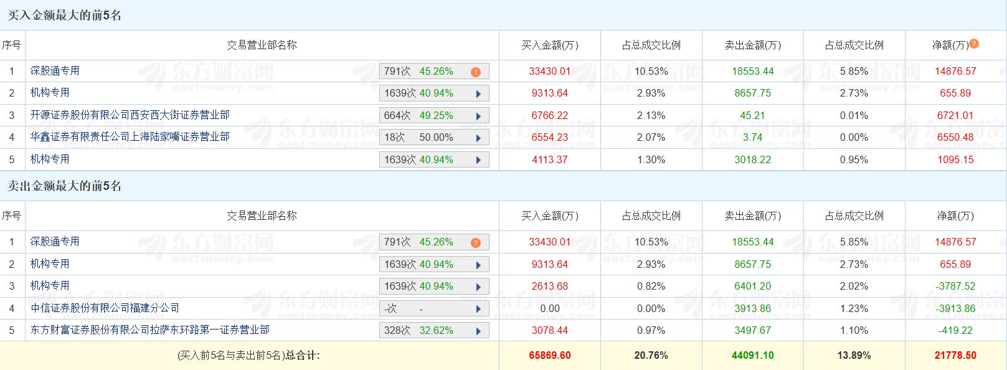Click 深股通专用 name in buy table
The image size is (1007, 370).
pyautogui.click(x=55, y=71)
